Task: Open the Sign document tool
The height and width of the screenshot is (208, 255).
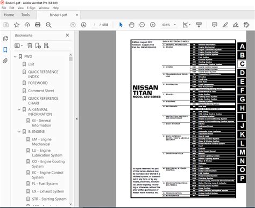Action: [x=236, y=25]
